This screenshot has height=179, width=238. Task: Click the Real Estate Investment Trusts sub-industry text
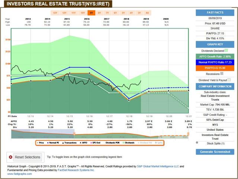point(215,98)
